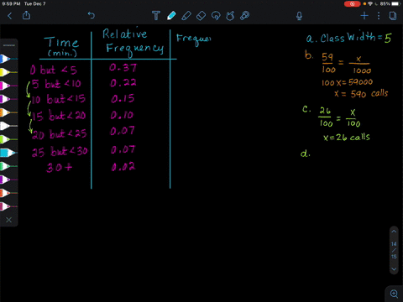Tap the '0.37' relative frequency value
403x302 pixels.
123,67
